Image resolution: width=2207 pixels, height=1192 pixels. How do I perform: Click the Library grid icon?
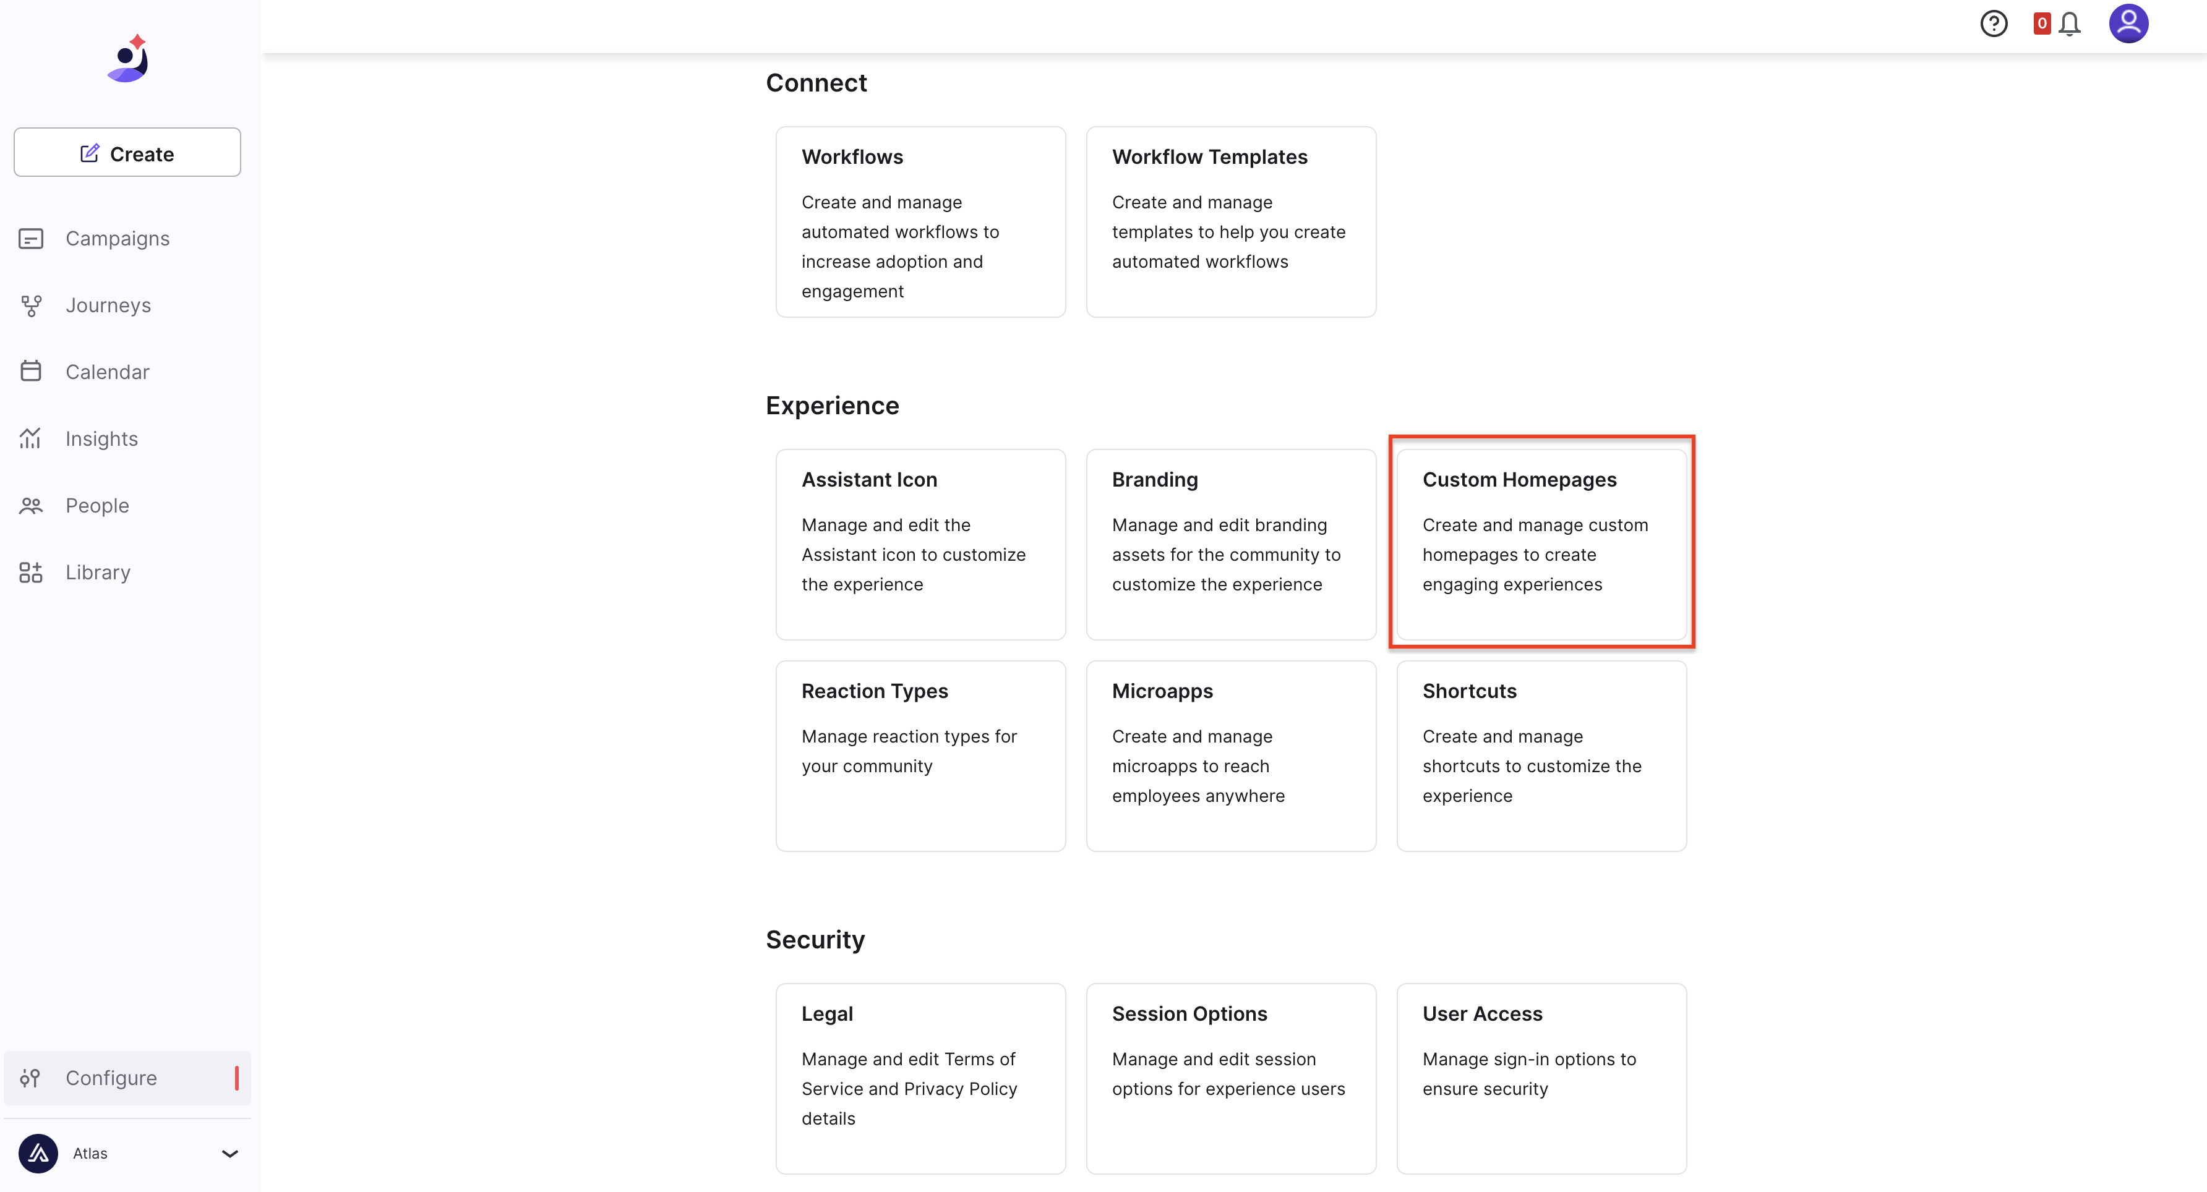(x=31, y=572)
